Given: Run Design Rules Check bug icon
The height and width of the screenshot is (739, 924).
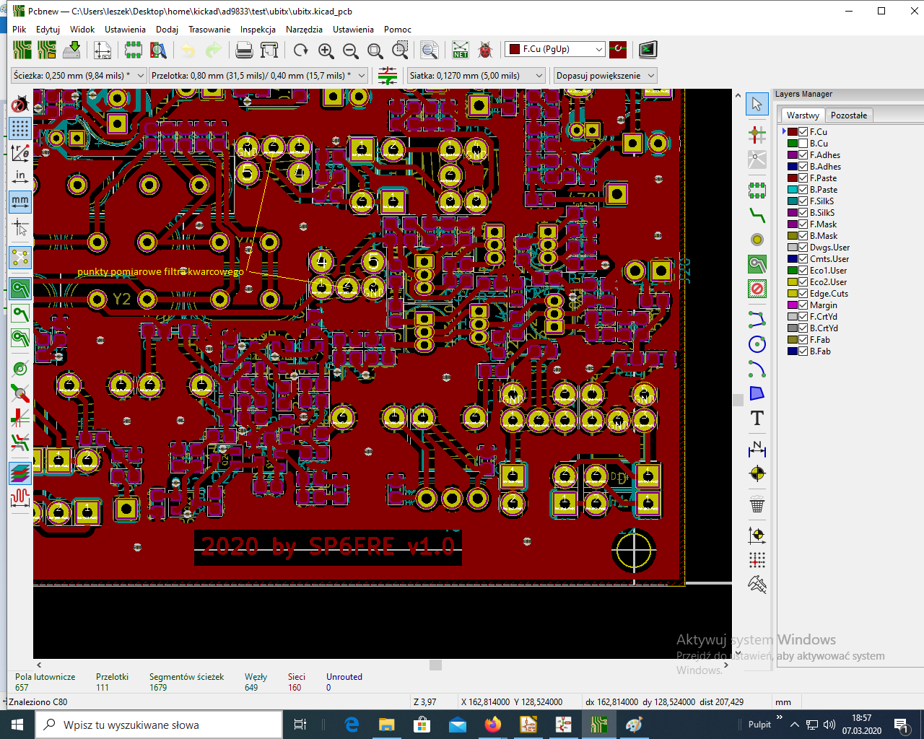Looking at the screenshot, I should coord(485,50).
